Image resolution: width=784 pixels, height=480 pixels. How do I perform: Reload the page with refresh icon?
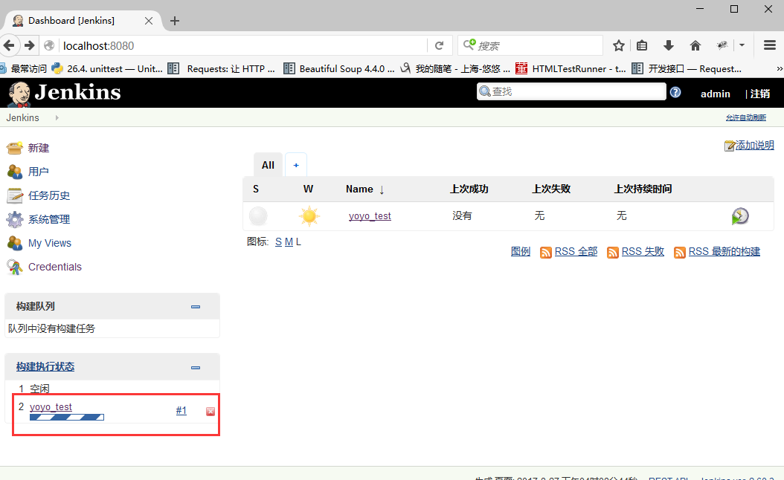[x=439, y=45]
